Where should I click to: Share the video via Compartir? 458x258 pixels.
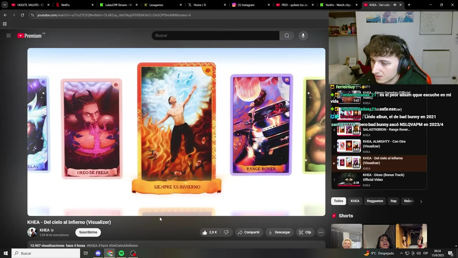[249, 232]
